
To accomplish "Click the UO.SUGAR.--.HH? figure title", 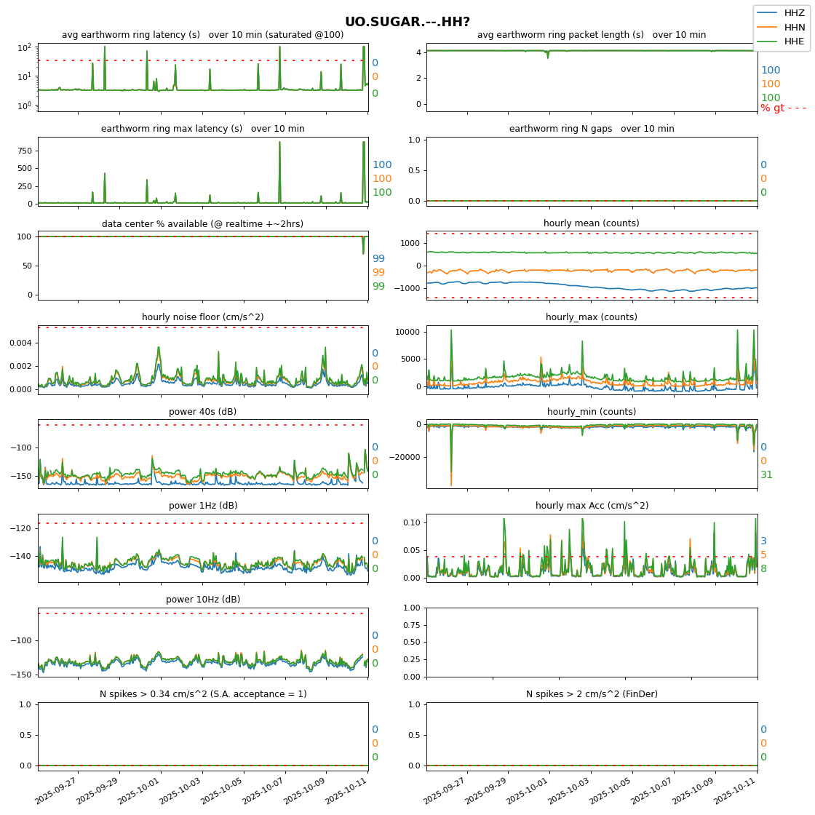I will pyautogui.click(x=407, y=22).
